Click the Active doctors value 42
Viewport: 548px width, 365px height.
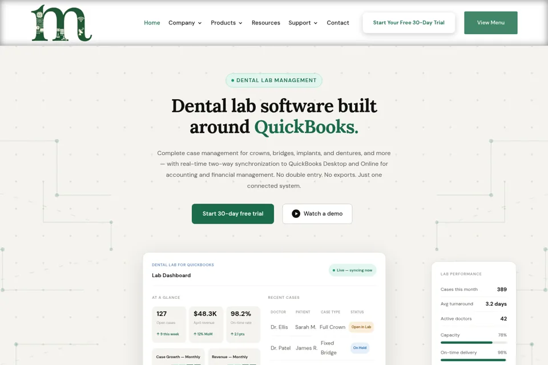click(x=503, y=319)
